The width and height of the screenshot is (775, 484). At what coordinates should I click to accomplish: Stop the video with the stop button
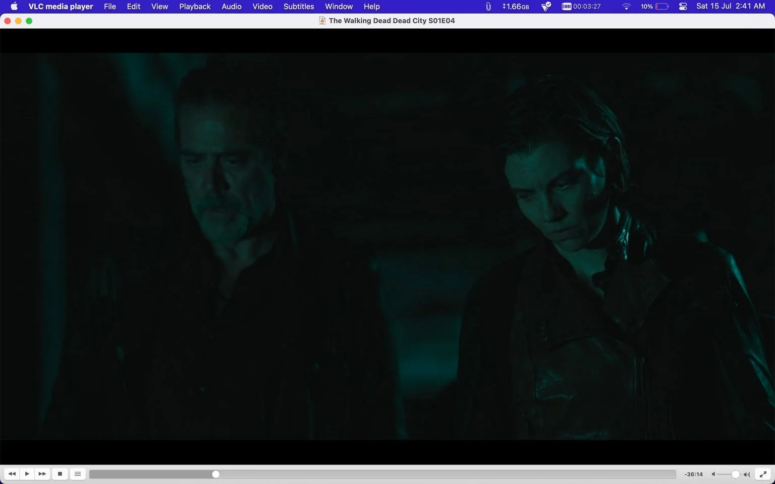point(60,474)
